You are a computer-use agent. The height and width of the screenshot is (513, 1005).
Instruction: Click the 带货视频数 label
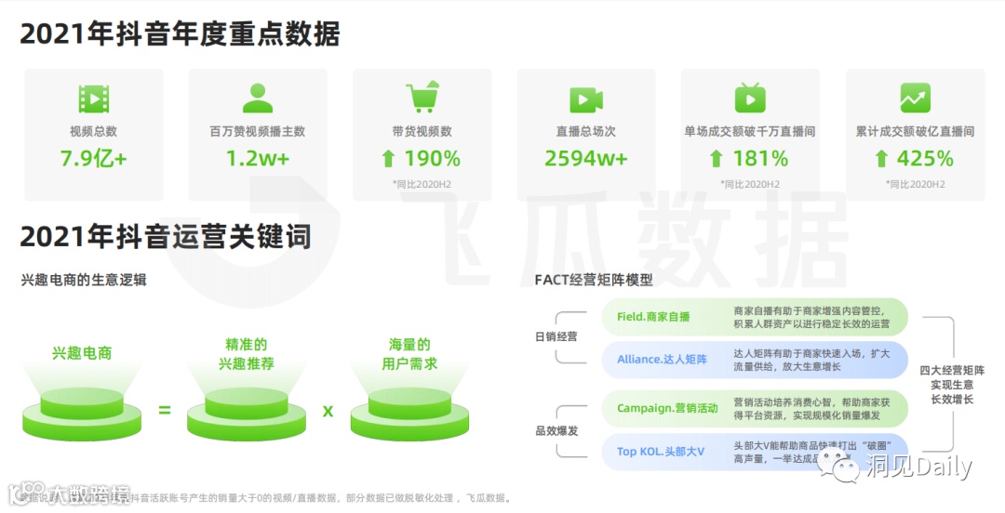point(422,131)
